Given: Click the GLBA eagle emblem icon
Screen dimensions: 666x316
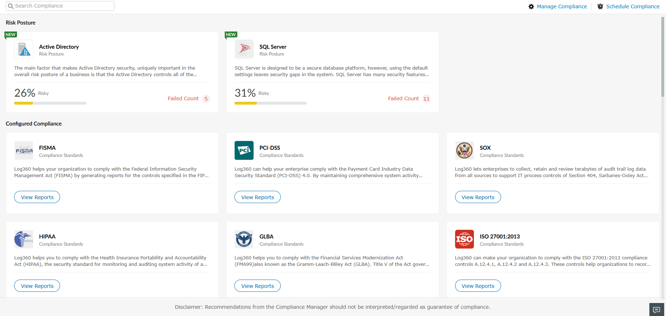Looking at the screenshot, I should (x=244, y=239).
